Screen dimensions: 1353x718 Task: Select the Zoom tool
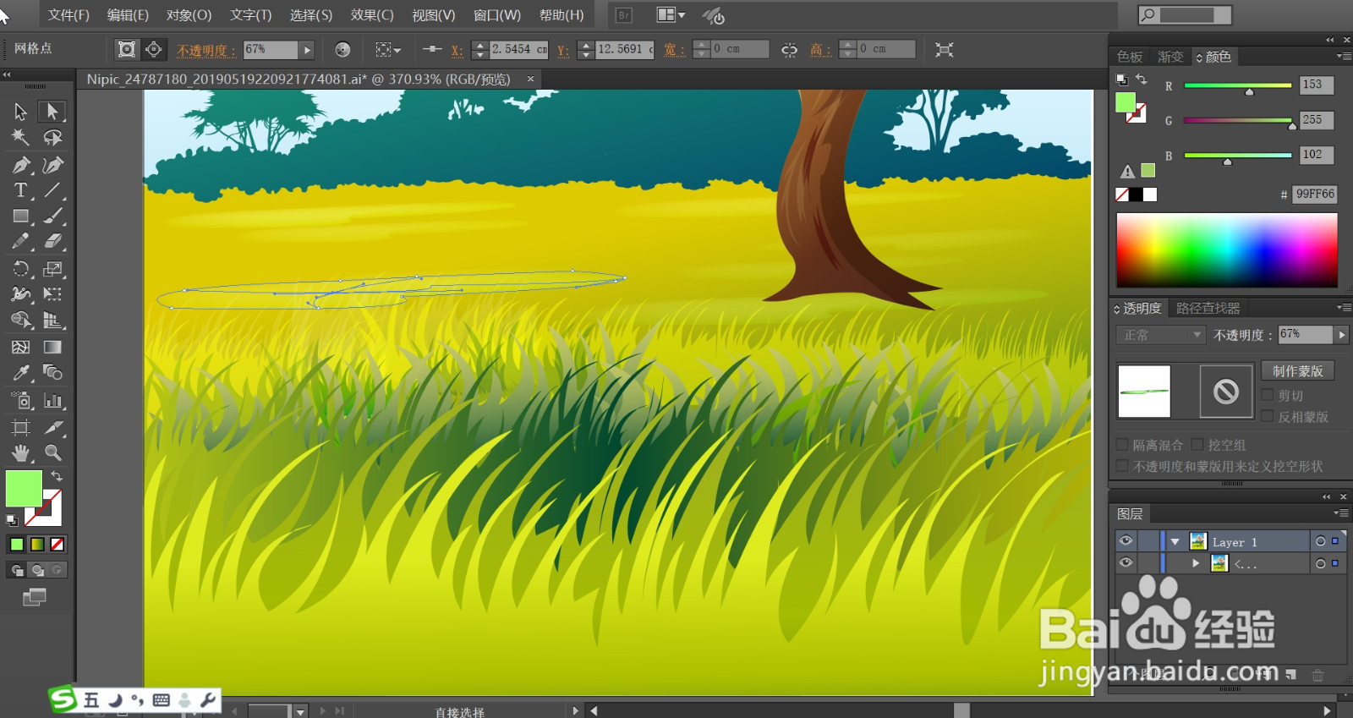52,452
